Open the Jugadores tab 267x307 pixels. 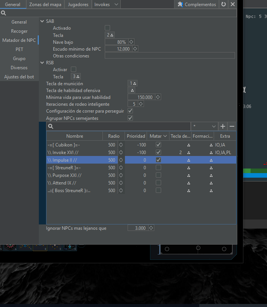click(x=78, y=5)
